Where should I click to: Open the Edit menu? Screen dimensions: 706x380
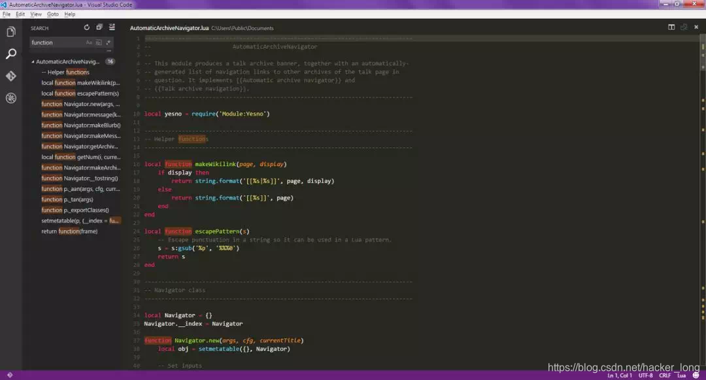click(x=20, y=14)
